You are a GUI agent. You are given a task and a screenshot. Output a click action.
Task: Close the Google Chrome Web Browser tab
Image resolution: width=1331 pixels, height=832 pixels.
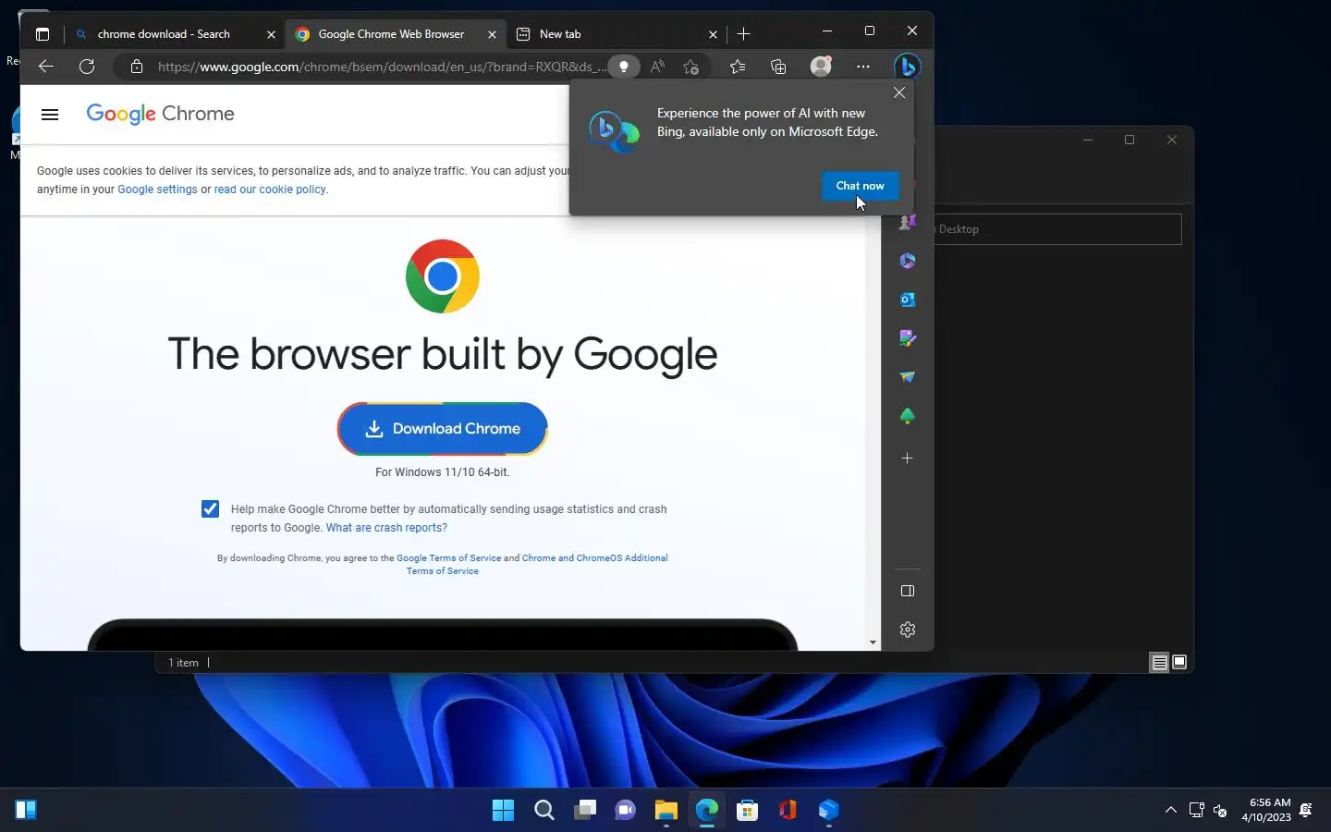(x=492, y=34)
